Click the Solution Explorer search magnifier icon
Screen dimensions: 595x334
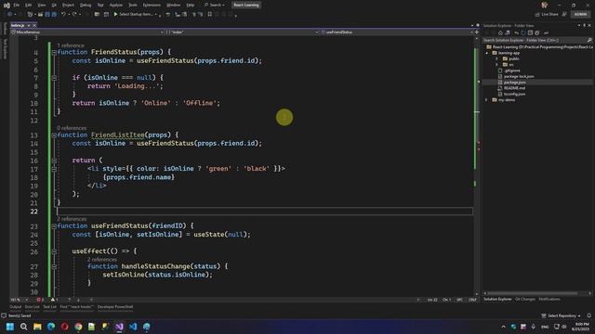pos(589,40)
